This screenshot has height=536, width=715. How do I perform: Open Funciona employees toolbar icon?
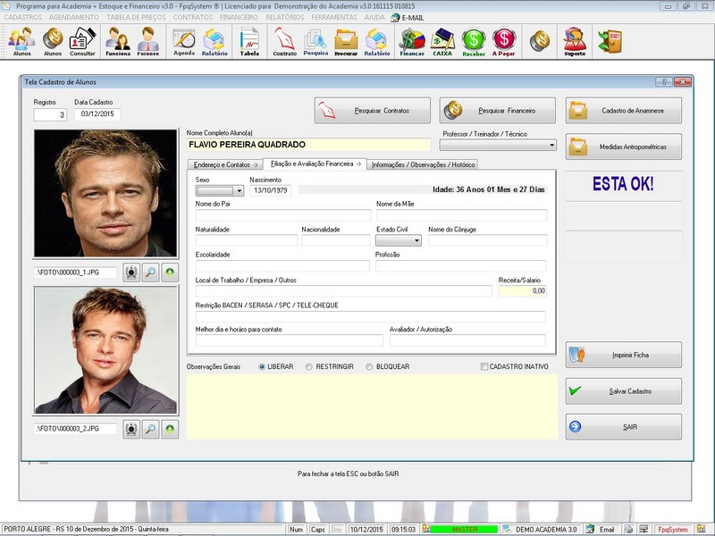(118, 41)
